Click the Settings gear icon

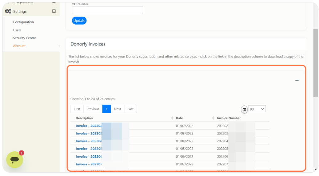(8, 11)
